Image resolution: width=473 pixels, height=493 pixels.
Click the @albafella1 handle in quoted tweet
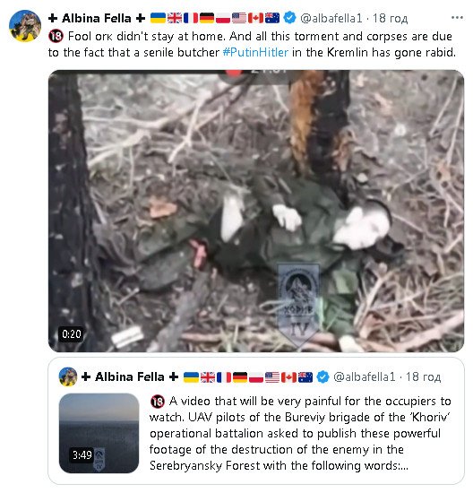[x=365, y=376]
